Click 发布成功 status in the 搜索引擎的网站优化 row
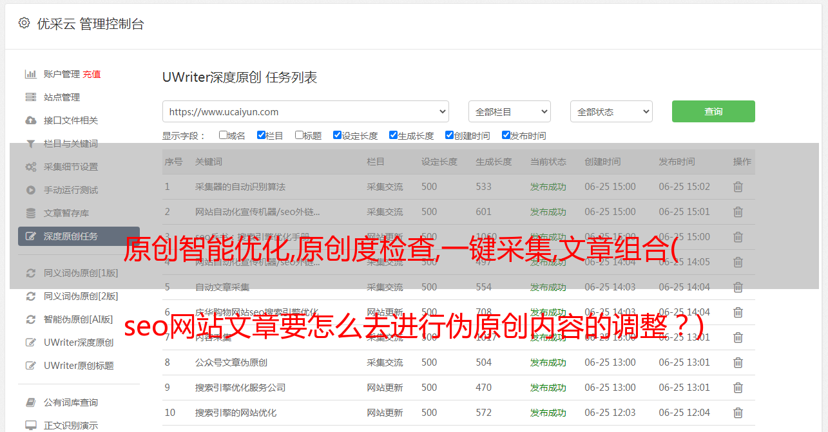The width and height of the screenshot is (828, 432). [x=548, y=413]
